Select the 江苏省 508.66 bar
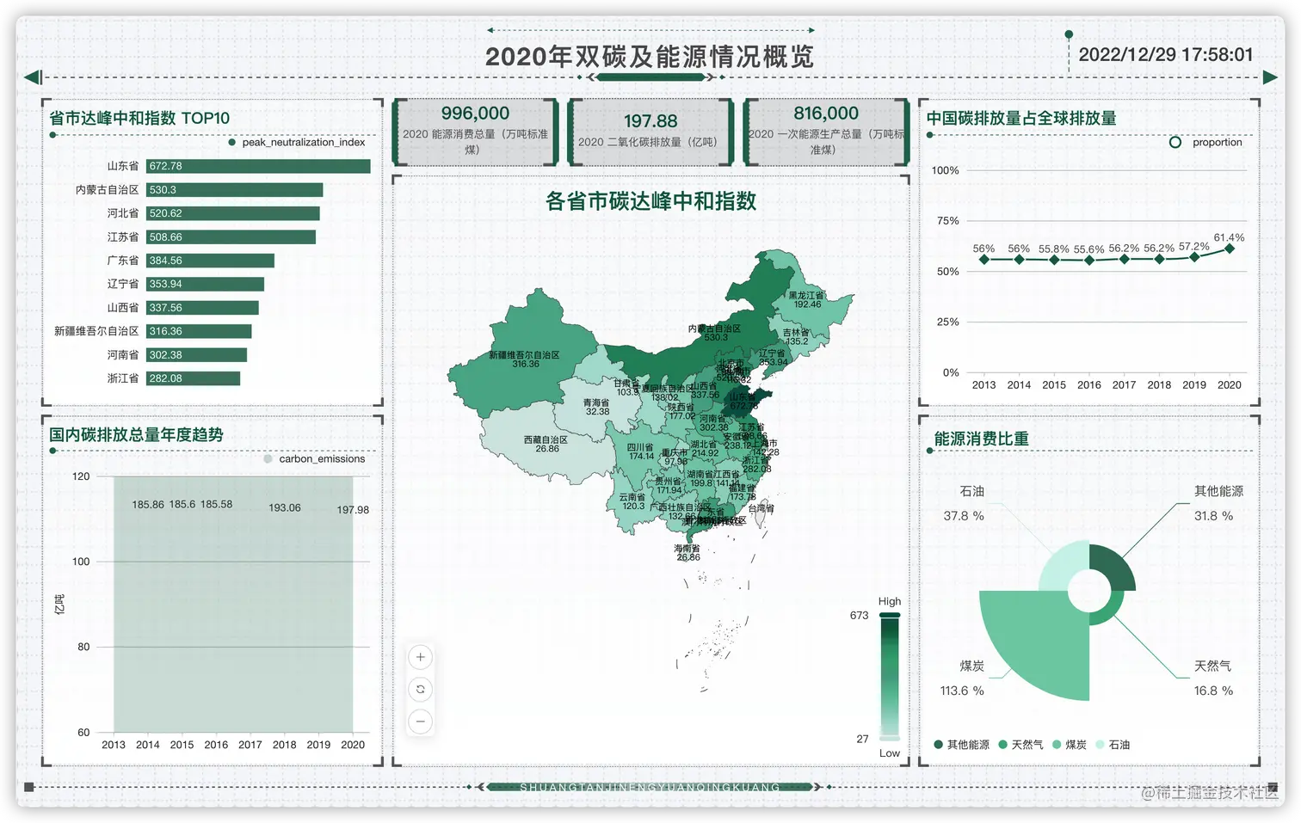The height and width of the screenshot is (823, 1301). tap(231, 237)
